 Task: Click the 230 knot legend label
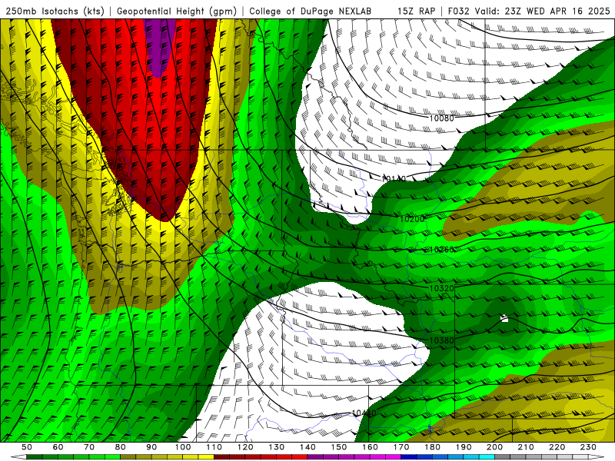pos(588,447)
